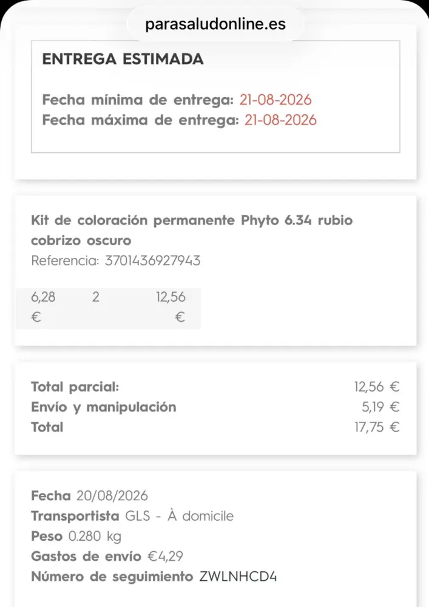Tap the Número de seguimiento label

[x=112, y=577]
